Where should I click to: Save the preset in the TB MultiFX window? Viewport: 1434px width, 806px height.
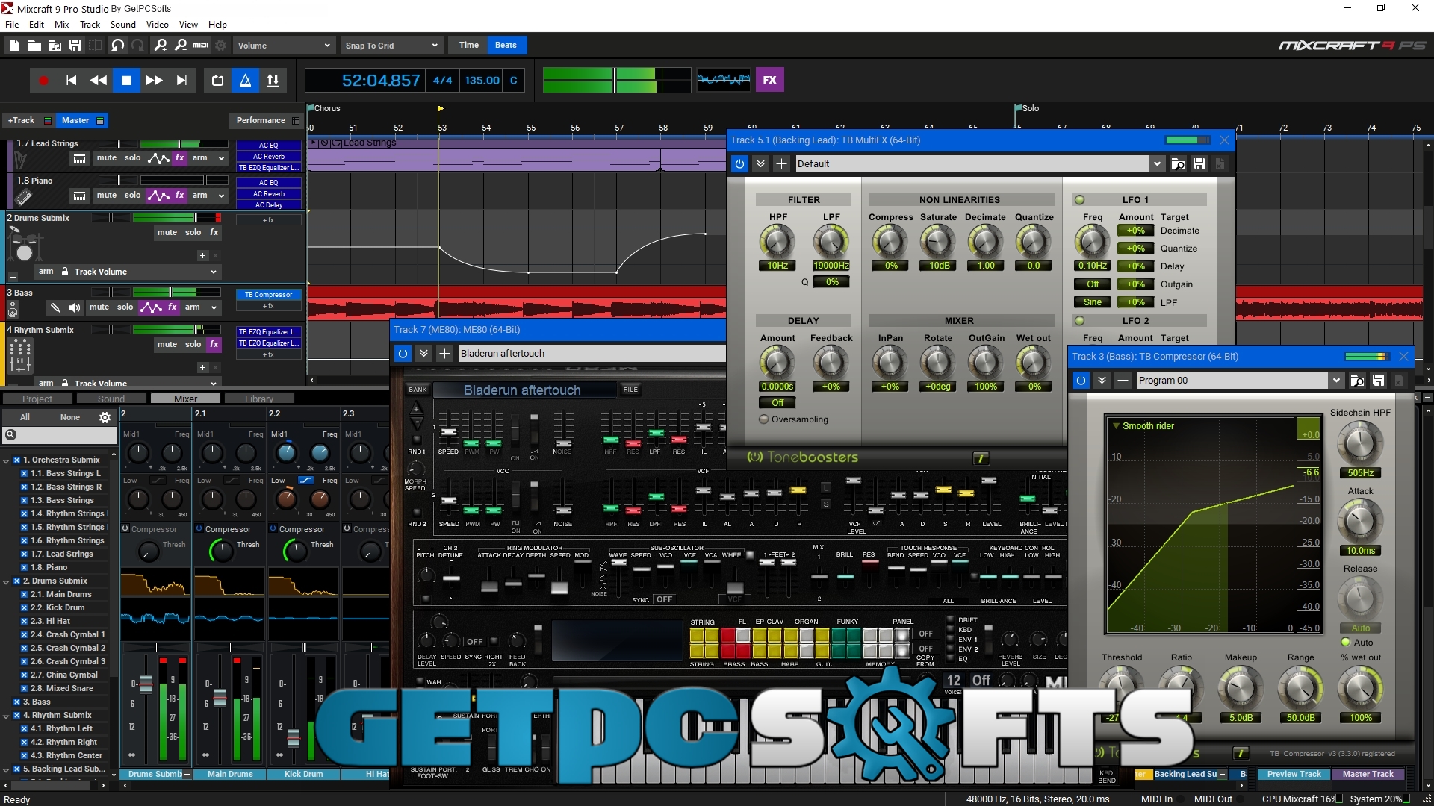(x=1199, y=164)
